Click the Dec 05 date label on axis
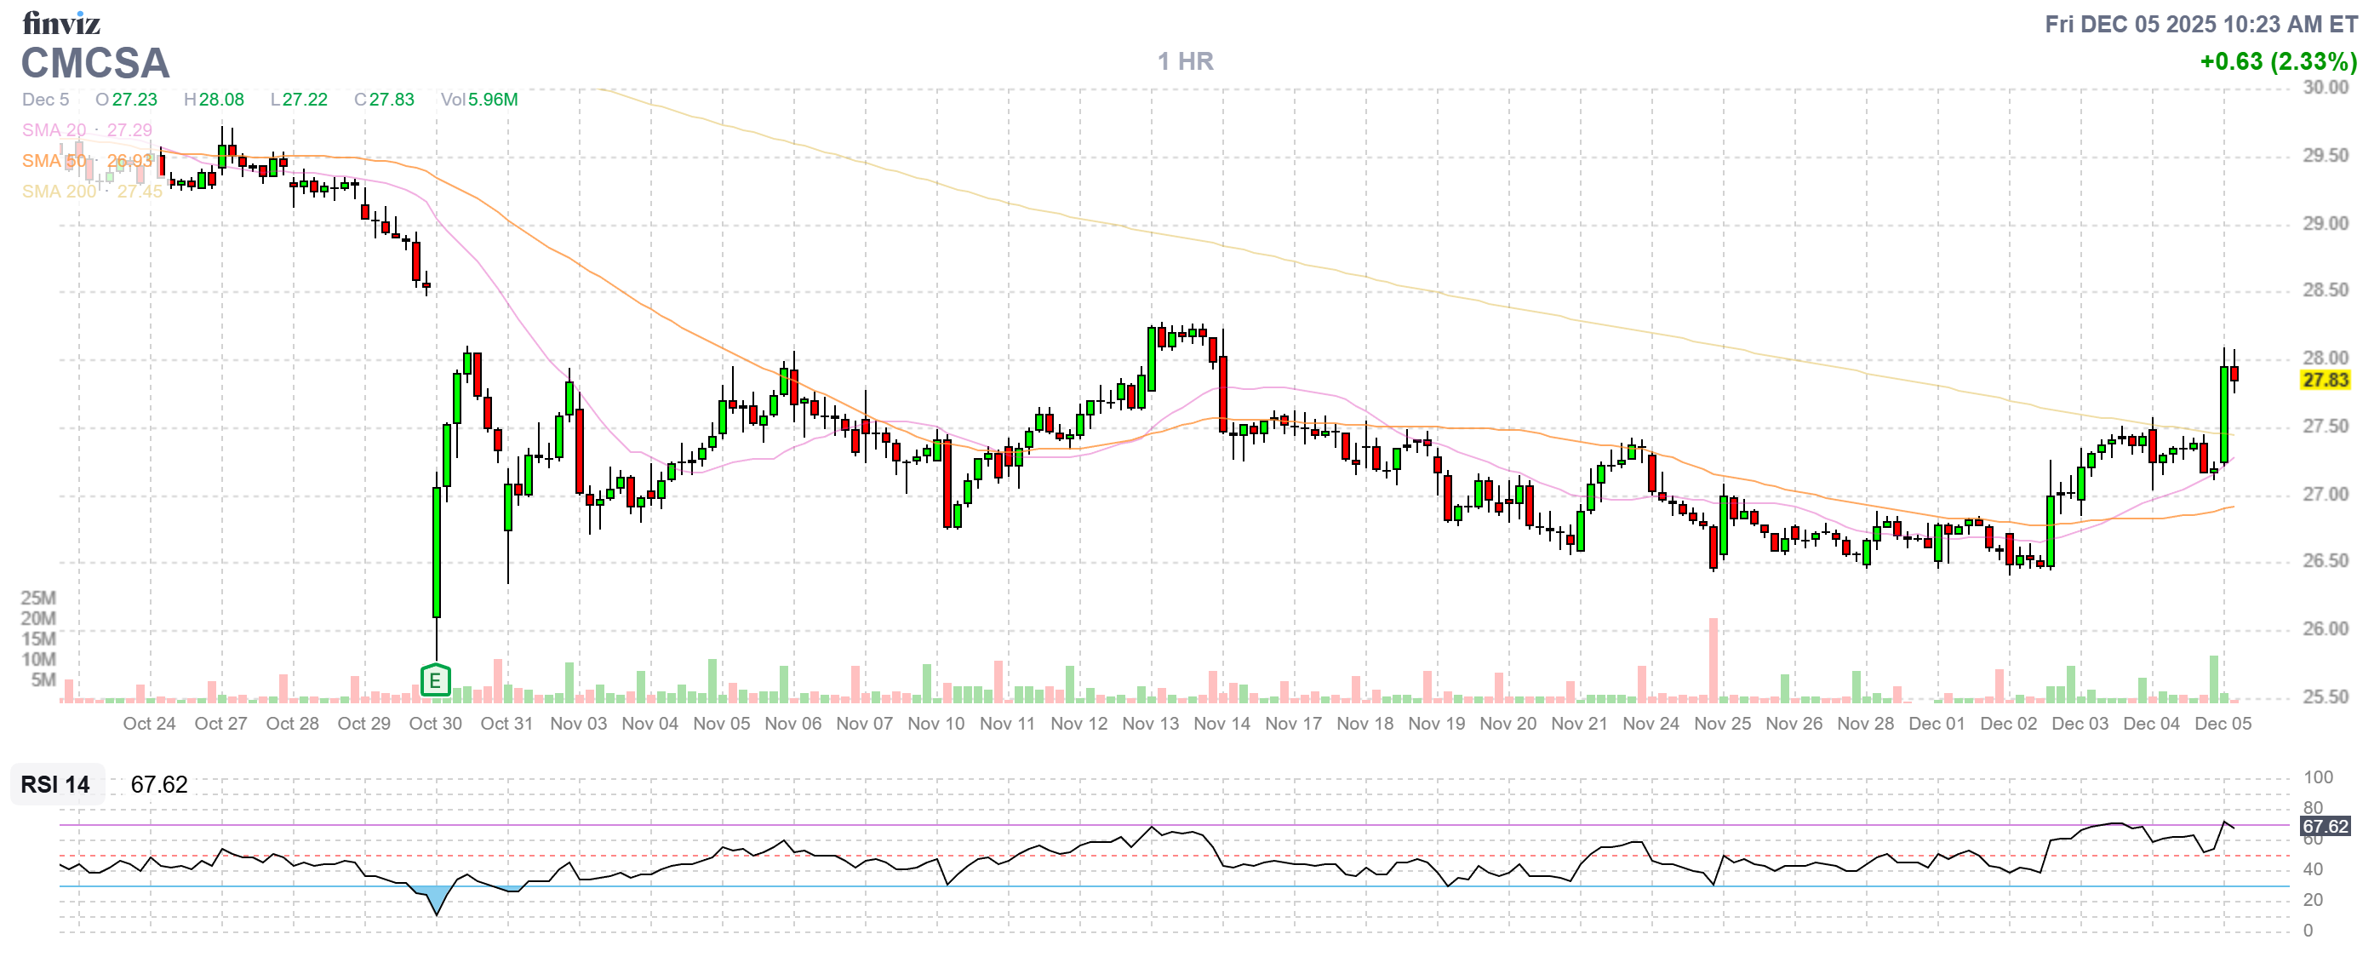This screenshot has width=2380, height=957. (x=2223, y=725)
